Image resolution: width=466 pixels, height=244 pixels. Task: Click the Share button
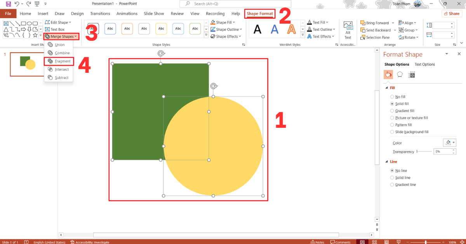tap(452, 14)
